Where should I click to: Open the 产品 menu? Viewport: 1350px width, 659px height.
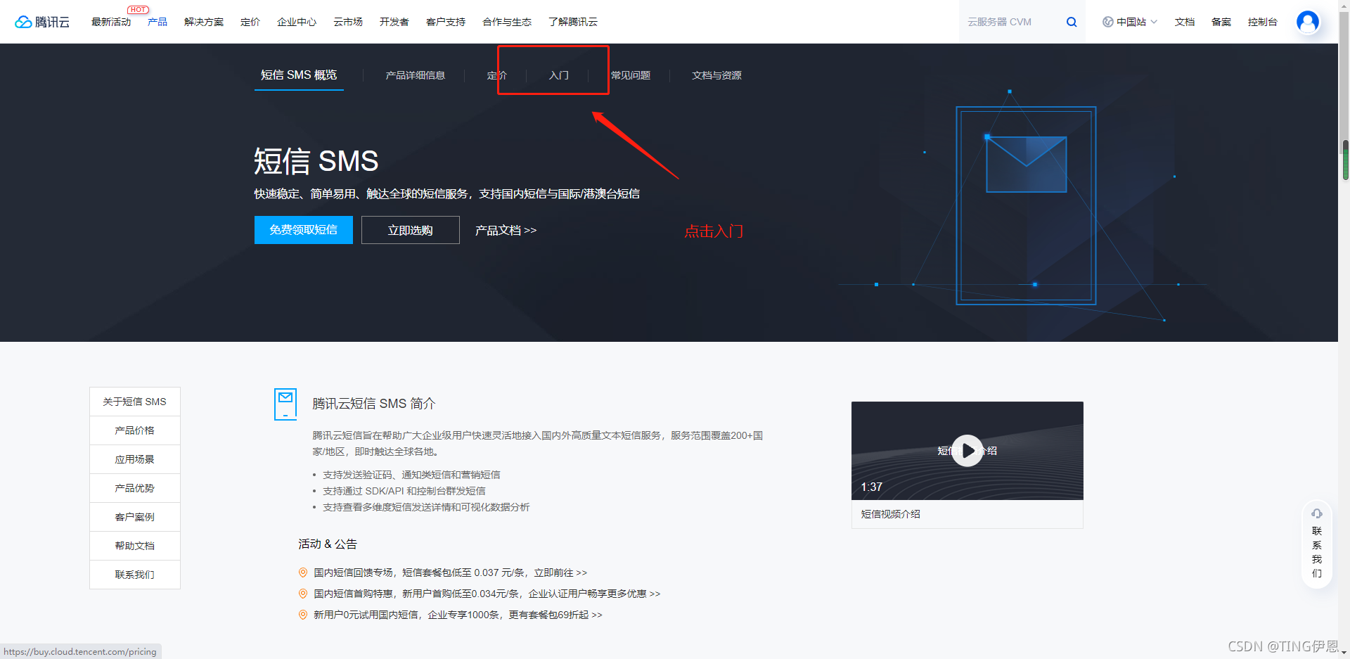(157, 22)
